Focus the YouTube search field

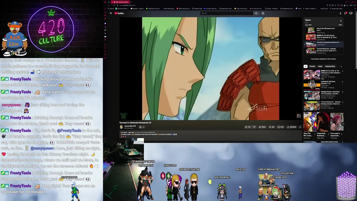226,13
